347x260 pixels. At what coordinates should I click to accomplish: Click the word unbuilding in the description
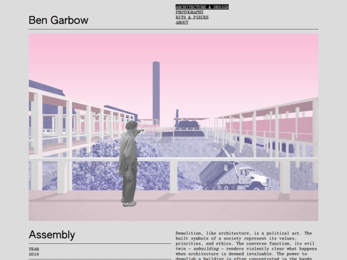coord(206,248)
